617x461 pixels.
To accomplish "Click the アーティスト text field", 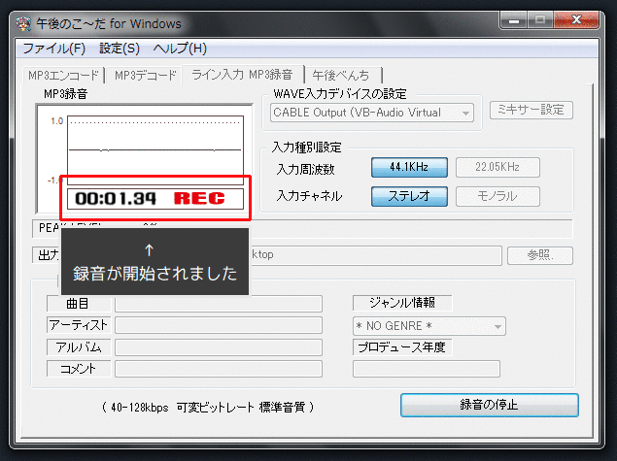I will (218, 325).
